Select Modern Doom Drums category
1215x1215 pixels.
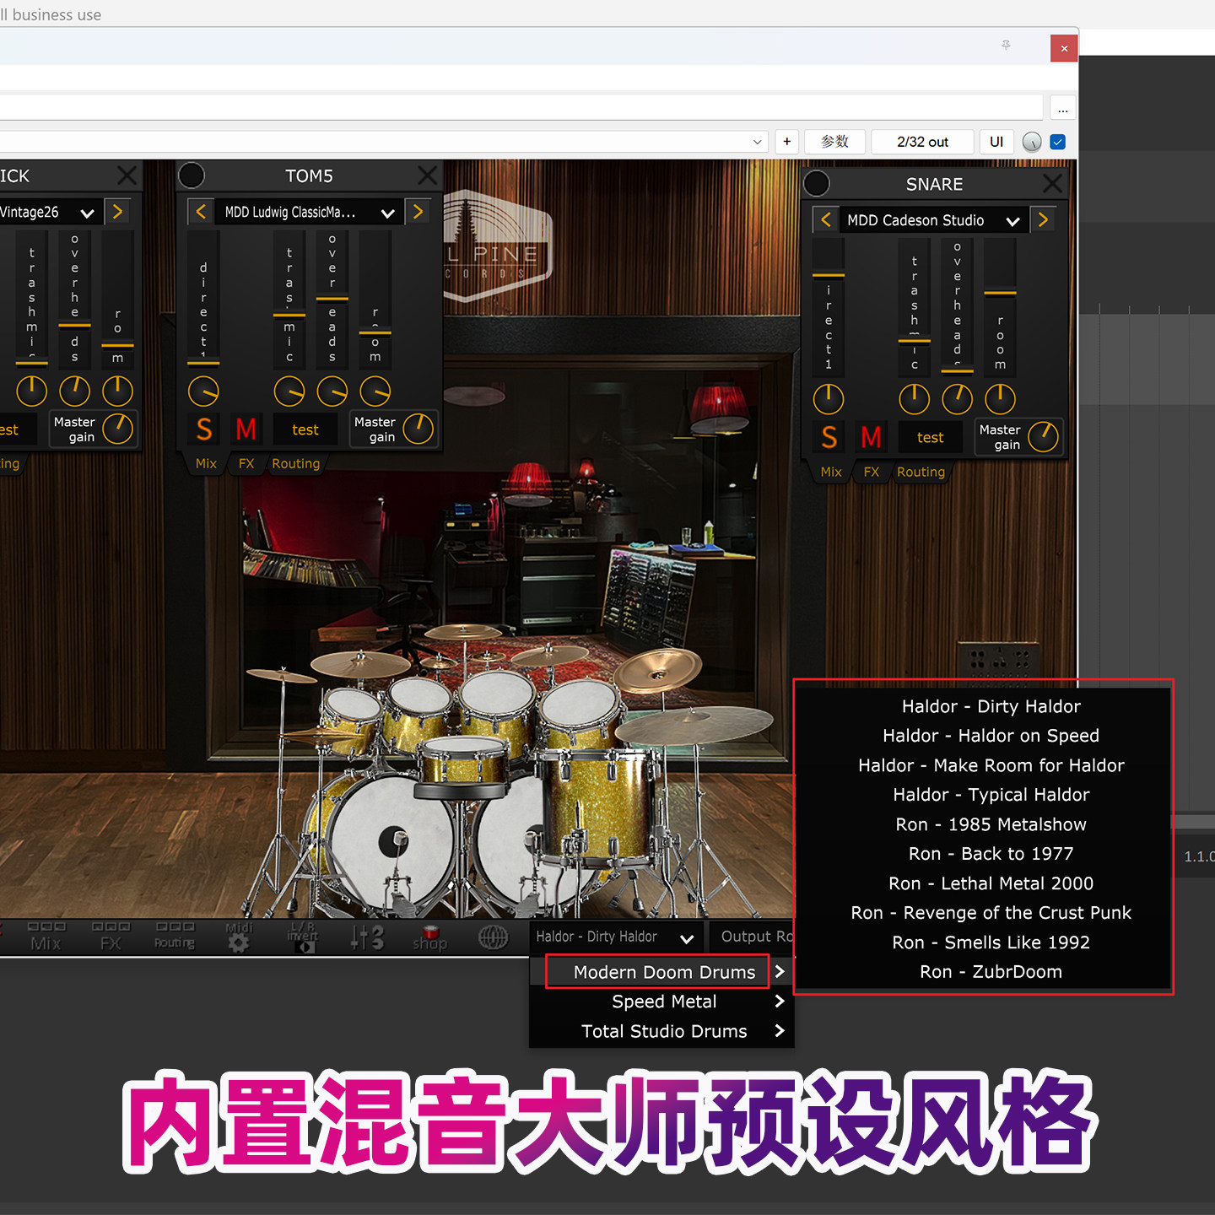pyautogui.click(x=664, y=972)
